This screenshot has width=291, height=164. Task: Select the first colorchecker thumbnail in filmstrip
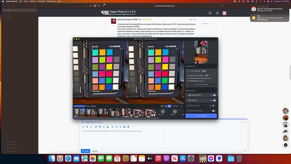pyautogui.click(x=79, y=113)
